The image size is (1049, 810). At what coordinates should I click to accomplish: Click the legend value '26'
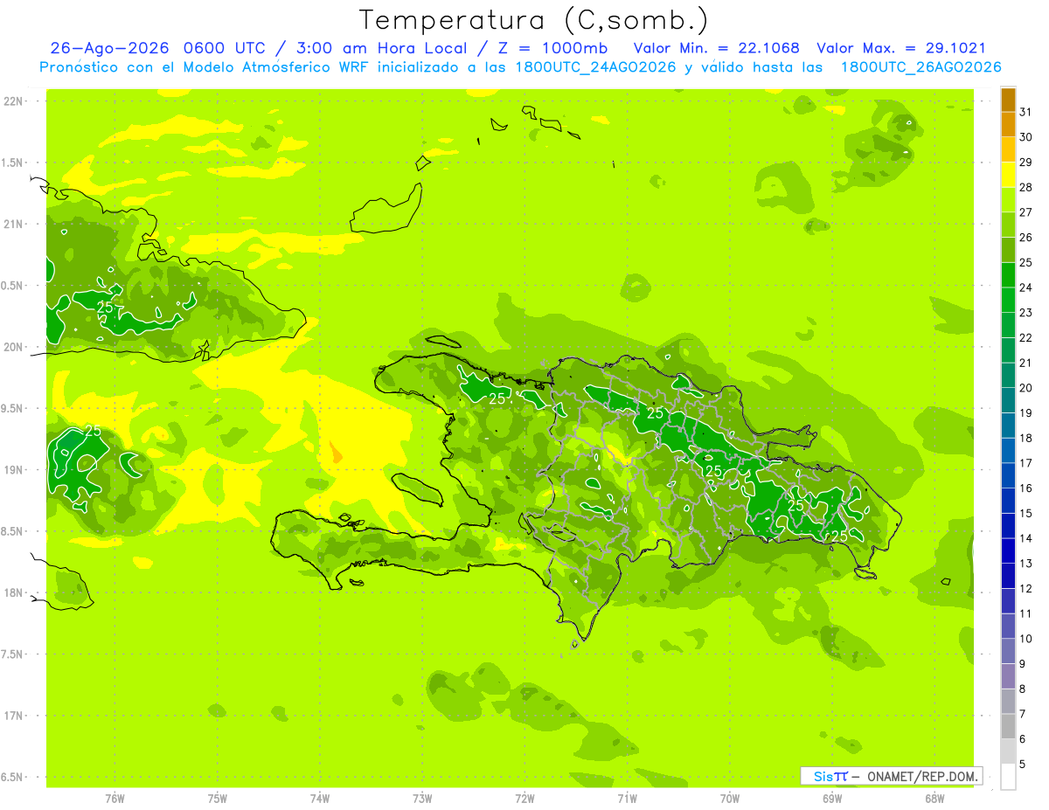coord(1025,238)
